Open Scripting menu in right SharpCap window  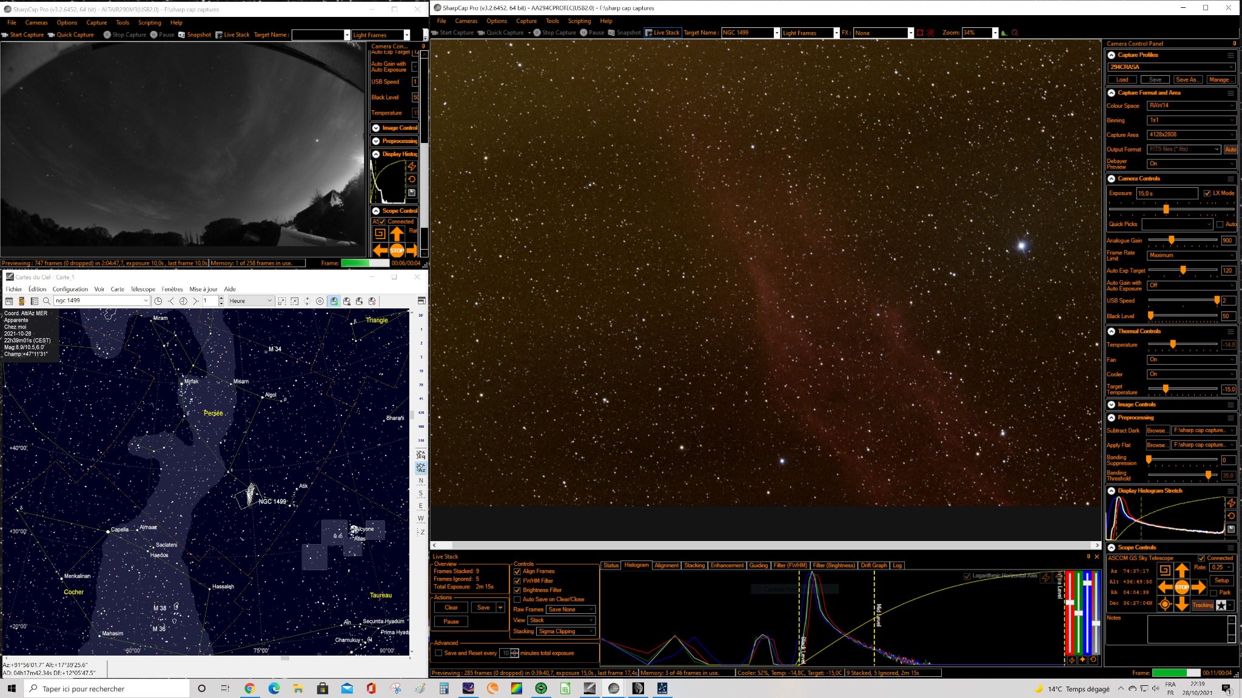pos(579,21)
